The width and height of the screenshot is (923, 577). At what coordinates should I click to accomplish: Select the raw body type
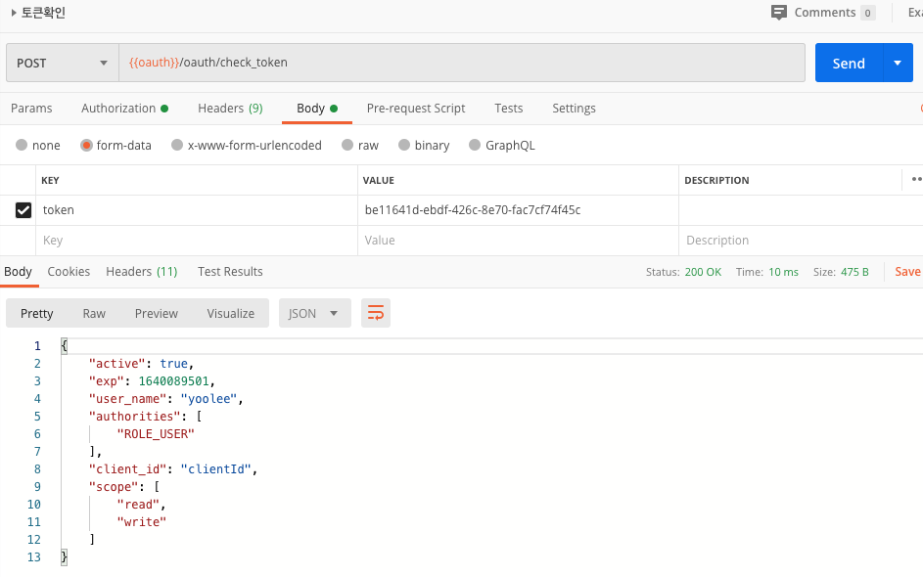[347, 145]
